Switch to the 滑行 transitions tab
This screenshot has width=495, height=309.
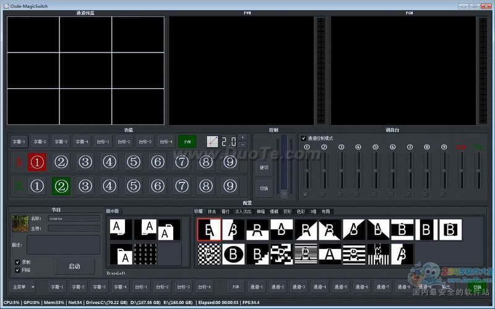[x=225, y=211]
